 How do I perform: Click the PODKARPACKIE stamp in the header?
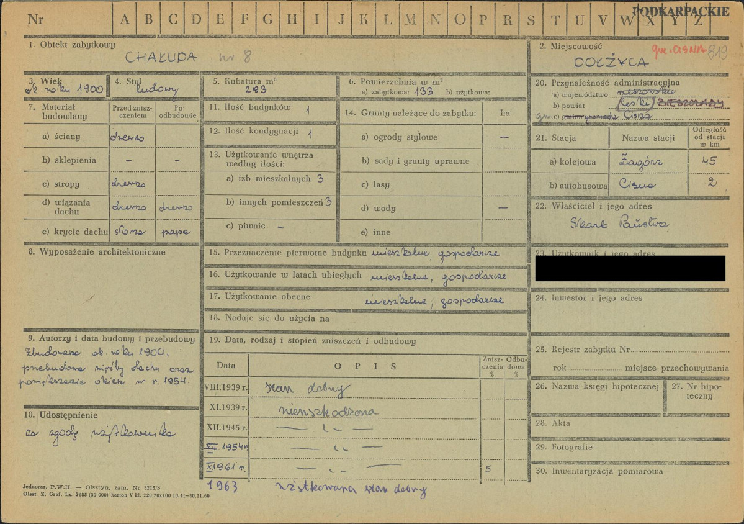click(680, 11)
